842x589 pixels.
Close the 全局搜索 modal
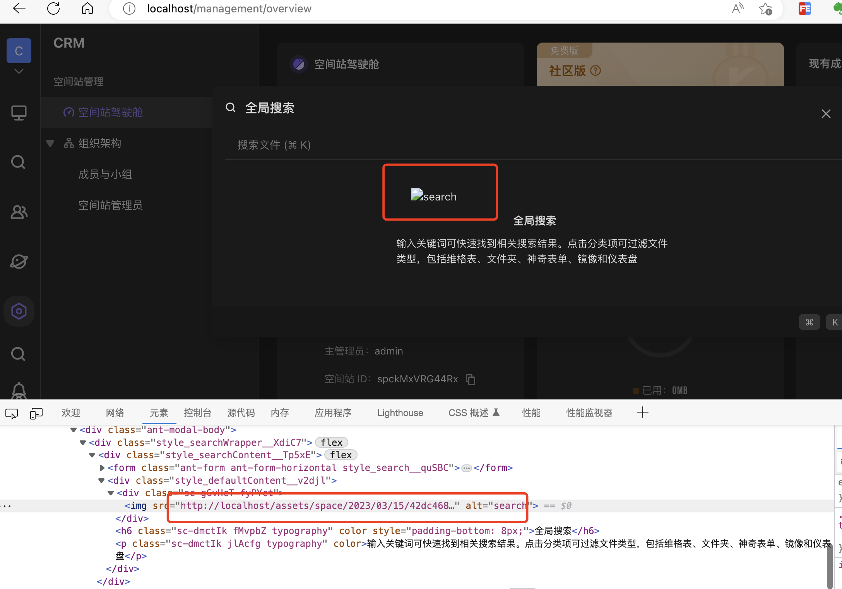click(x=826, y=114)
